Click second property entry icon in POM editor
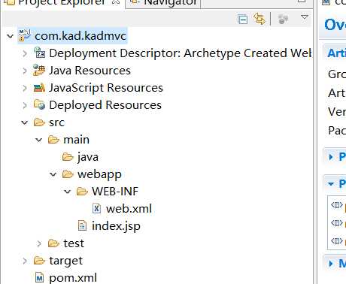This screenshot has height=284, width=346. [x=336, y=223]
